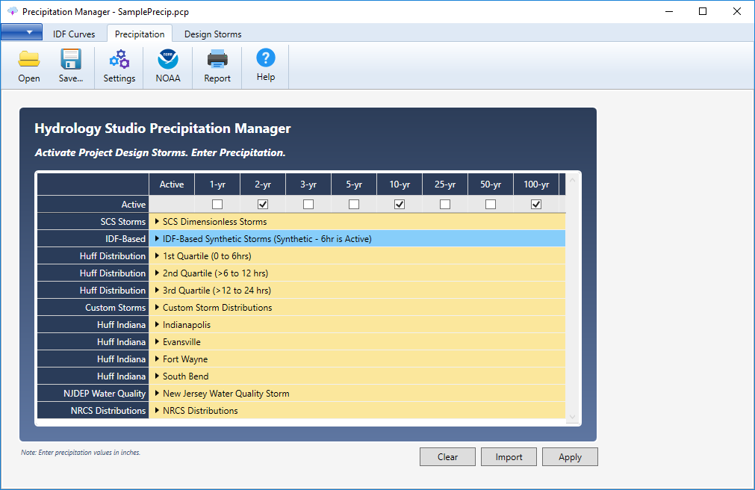Enable the 3-yr Active checkbox
This screenshot has width=755, height=490.
point(308,204)
